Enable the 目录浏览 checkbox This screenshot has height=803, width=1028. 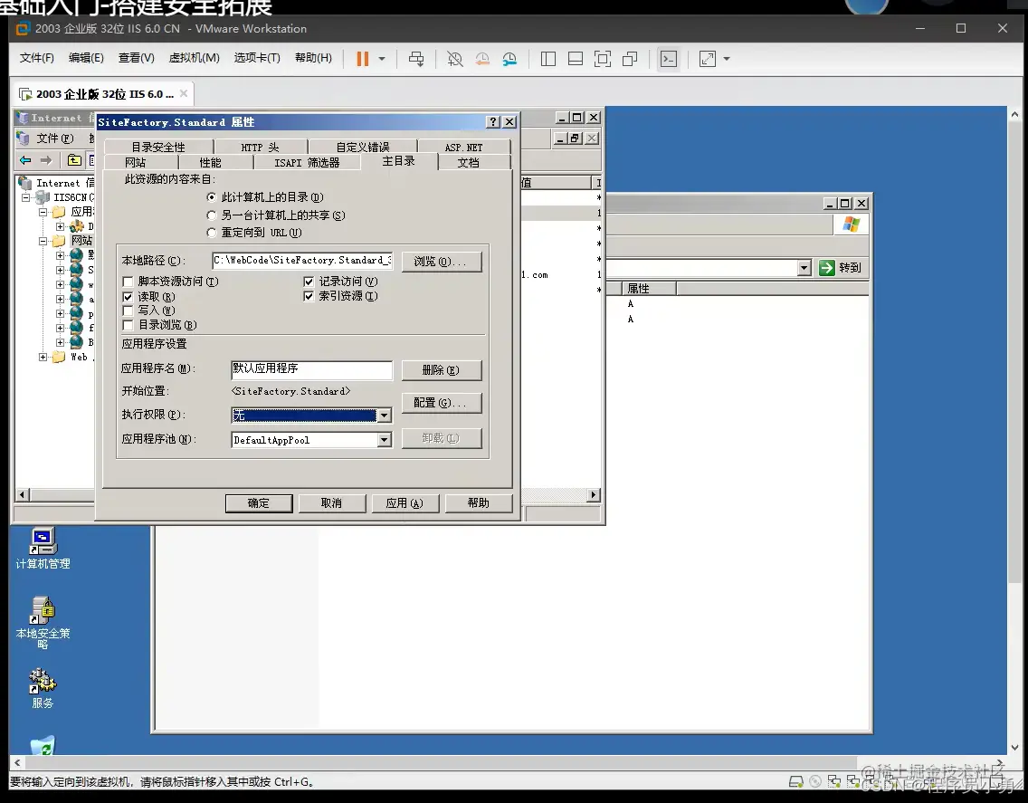pyautogui.click(x=128, y=325)
